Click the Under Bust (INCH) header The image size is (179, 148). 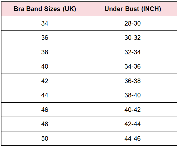click(x=133, y=9)
